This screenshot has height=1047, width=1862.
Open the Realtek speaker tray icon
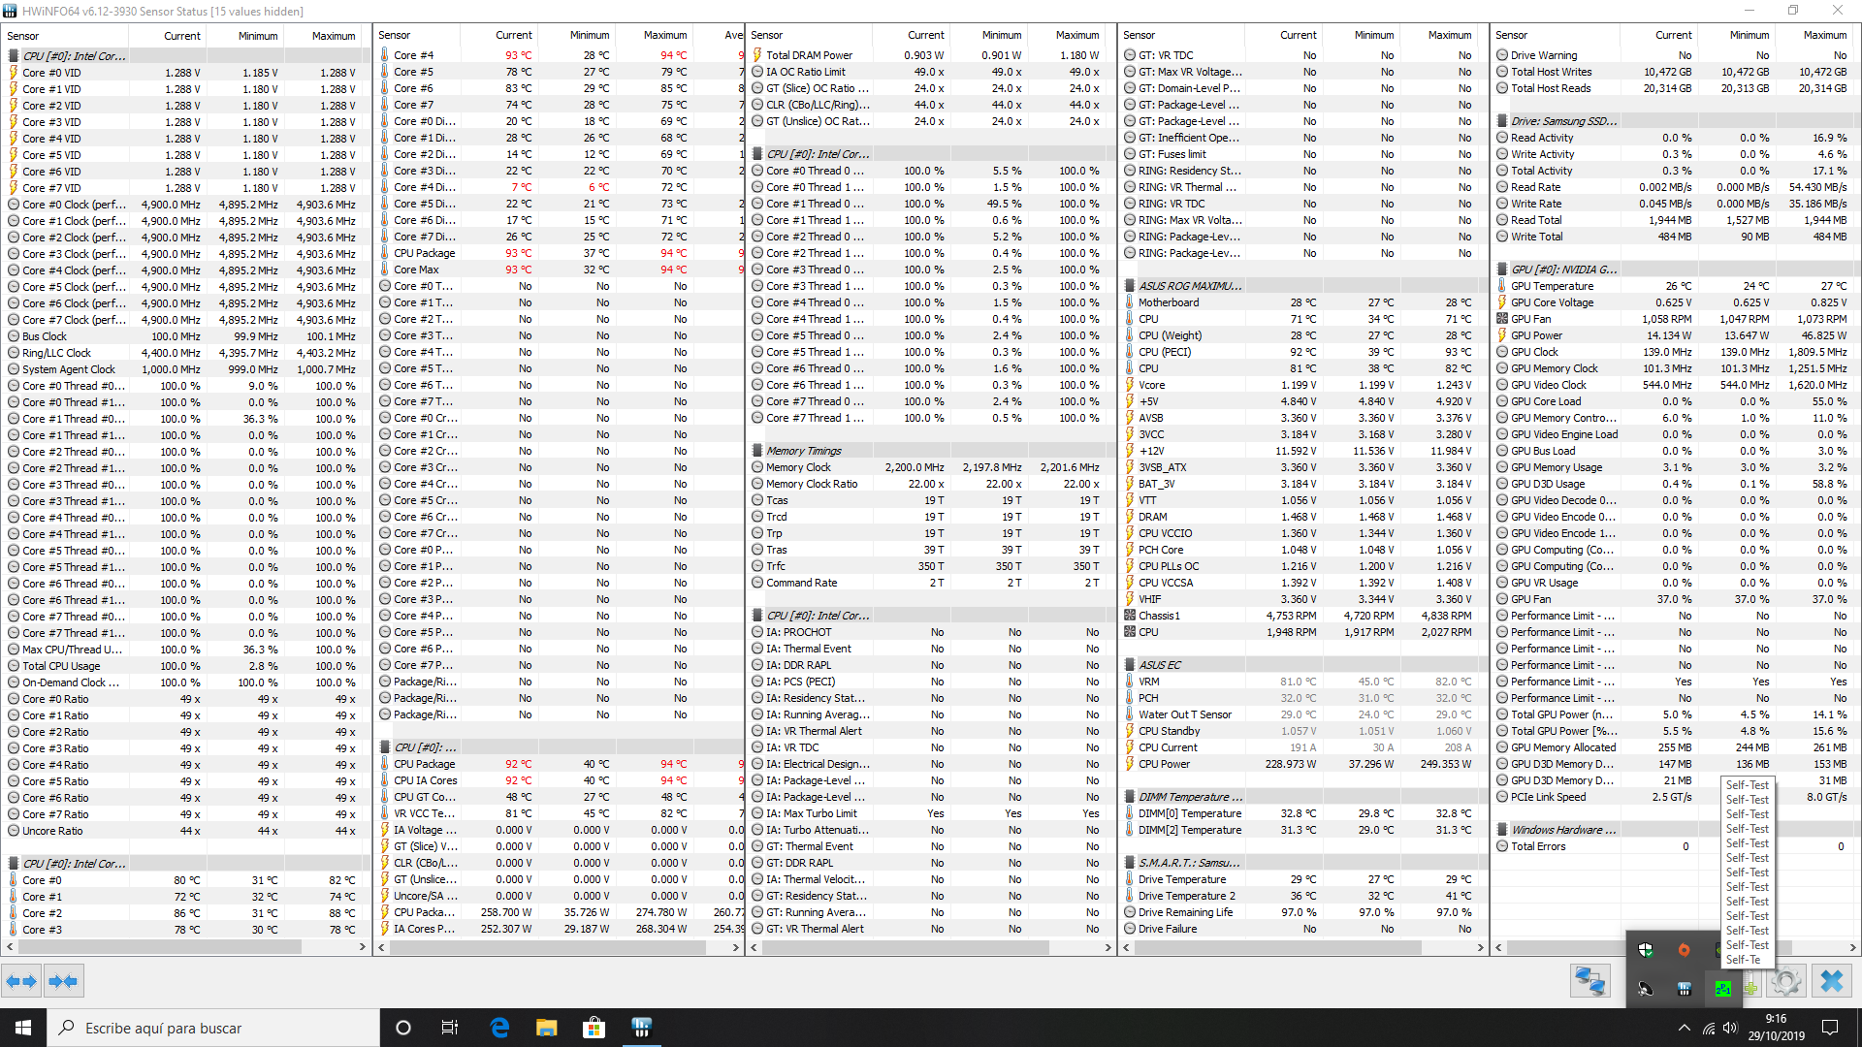(1646, 988)
